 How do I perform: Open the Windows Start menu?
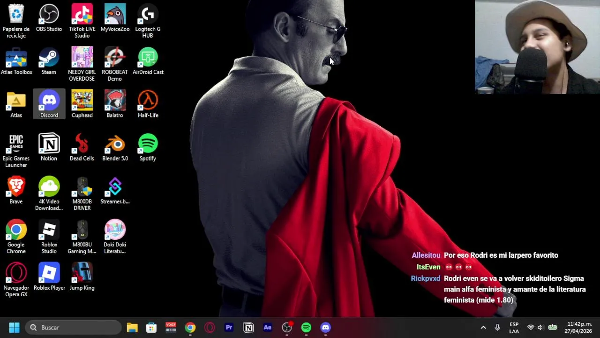pos(14,327)
